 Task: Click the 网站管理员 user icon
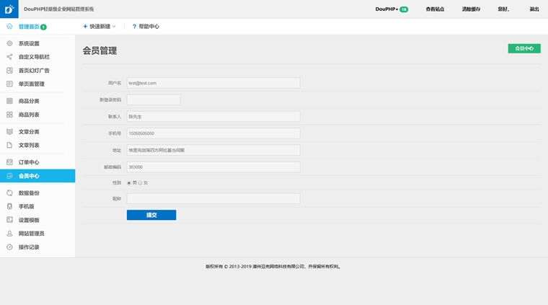point(9,234)
